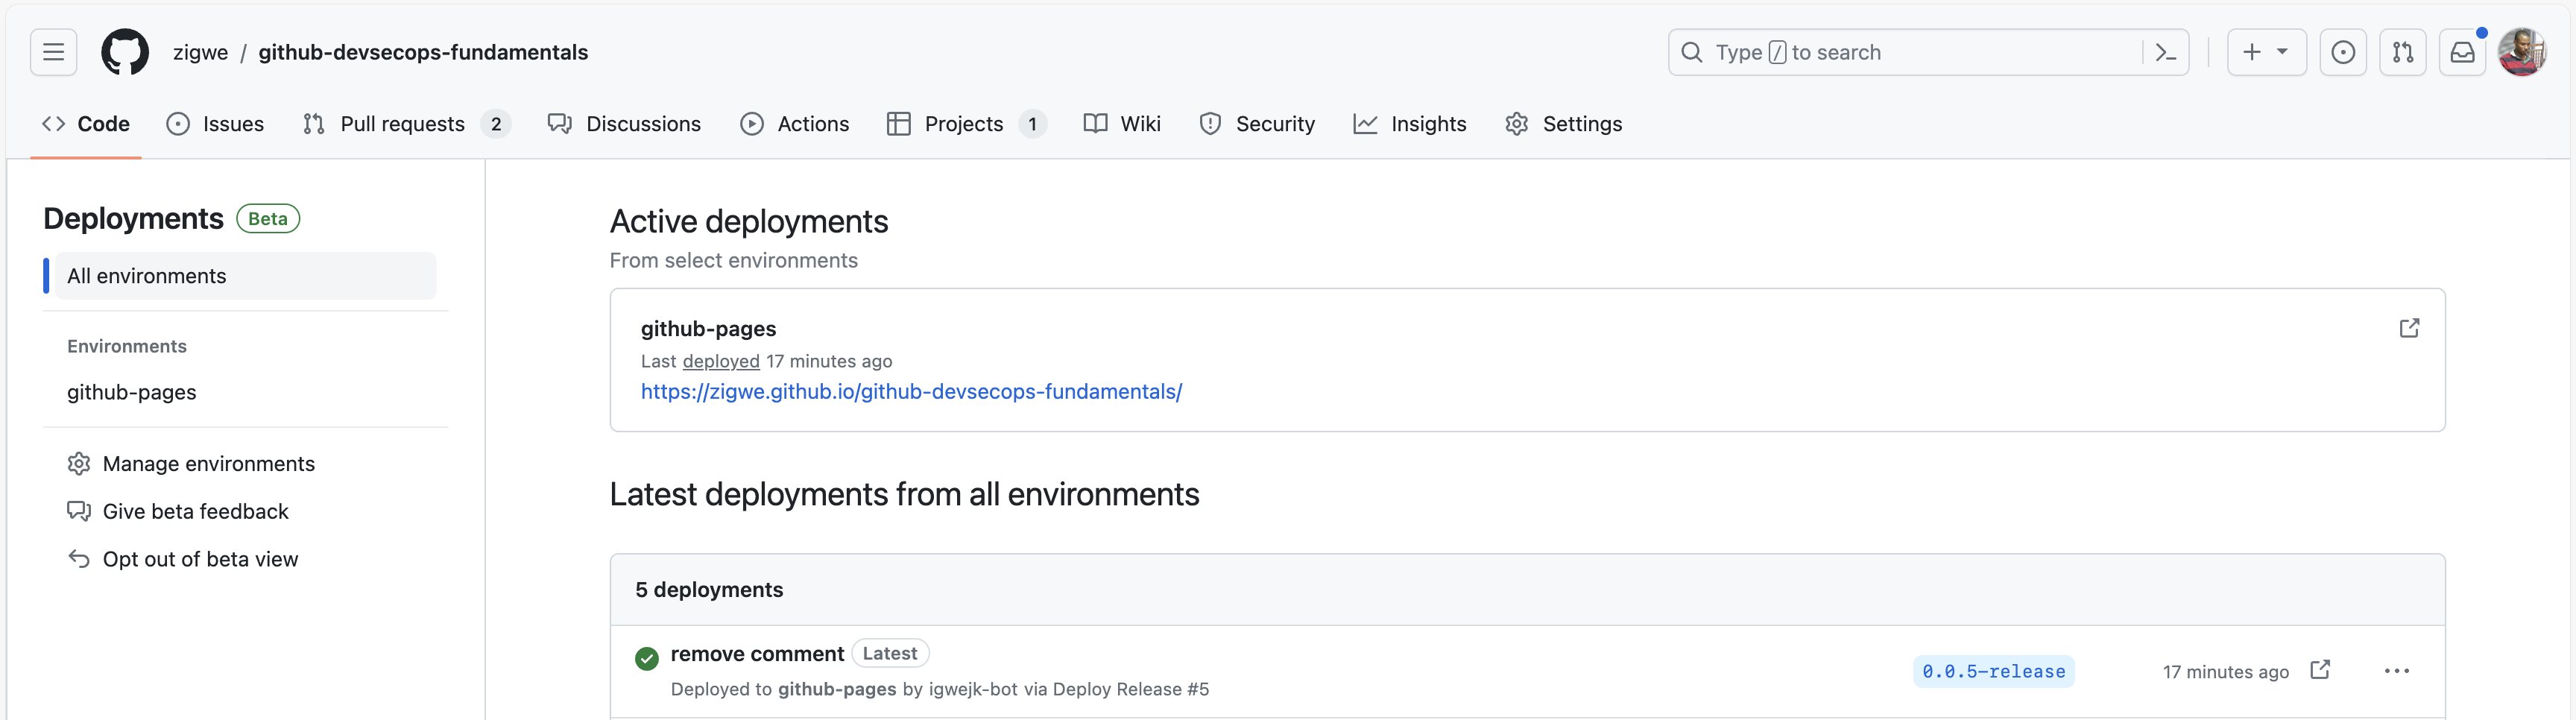Screen dimensions: 2576x720
Task: Click the Beta label beside Deployments
Action: 268,219
